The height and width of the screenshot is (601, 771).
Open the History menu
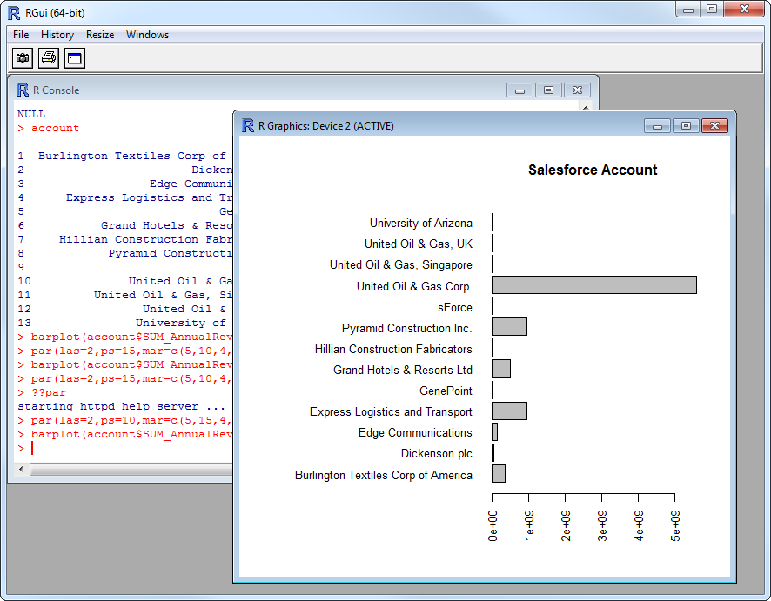pyautogui.click(x=57, y=35)
